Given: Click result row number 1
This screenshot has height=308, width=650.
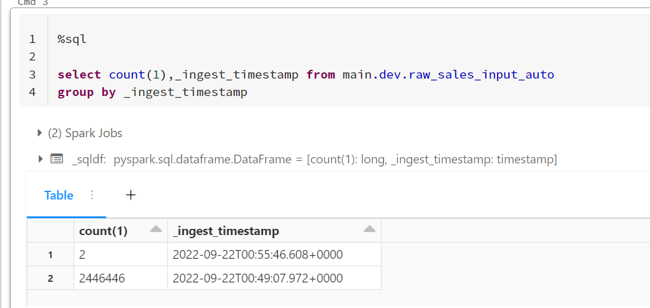Looking at the screenshot, I should click(x=51, y=254).
